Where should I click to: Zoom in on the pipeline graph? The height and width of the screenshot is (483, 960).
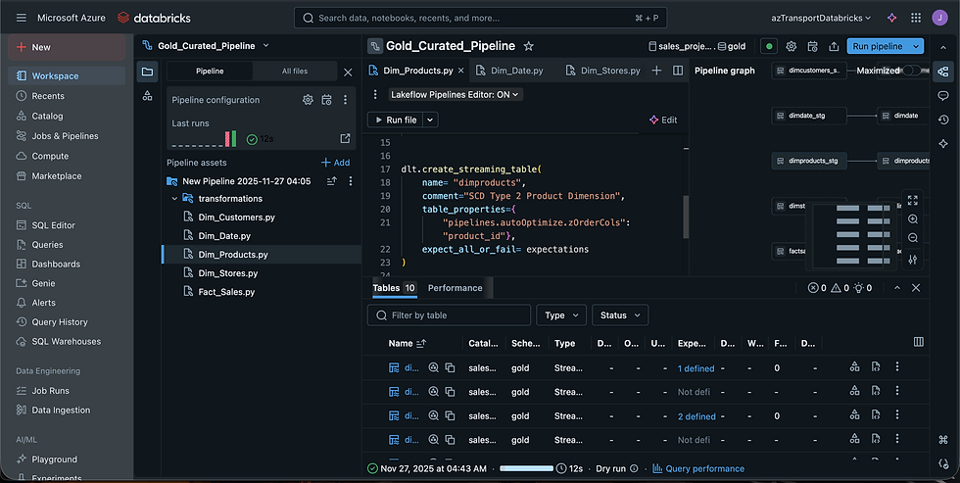913,219
